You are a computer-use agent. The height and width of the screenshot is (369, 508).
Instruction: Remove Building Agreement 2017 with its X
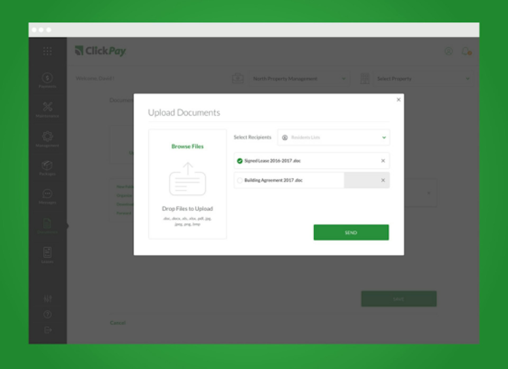click(383, 180)
